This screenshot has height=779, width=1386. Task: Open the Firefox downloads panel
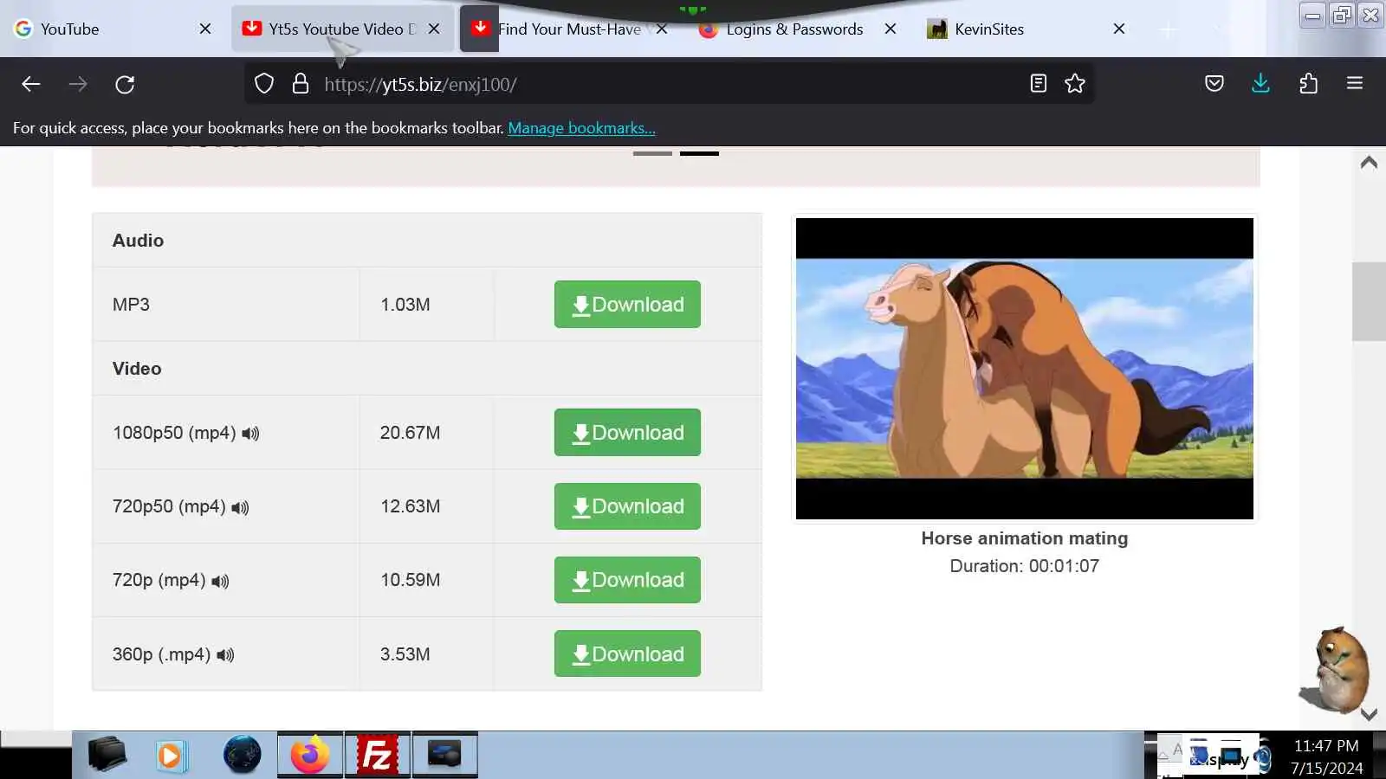coord(1260,83)
